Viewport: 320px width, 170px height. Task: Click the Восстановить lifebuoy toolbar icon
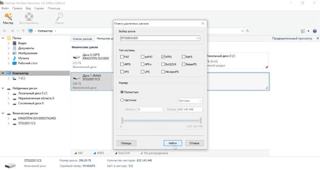(x=29, y=17)
